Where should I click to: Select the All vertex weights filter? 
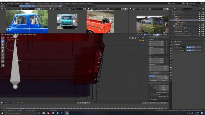pyautogui.click(x=152, y=76)
